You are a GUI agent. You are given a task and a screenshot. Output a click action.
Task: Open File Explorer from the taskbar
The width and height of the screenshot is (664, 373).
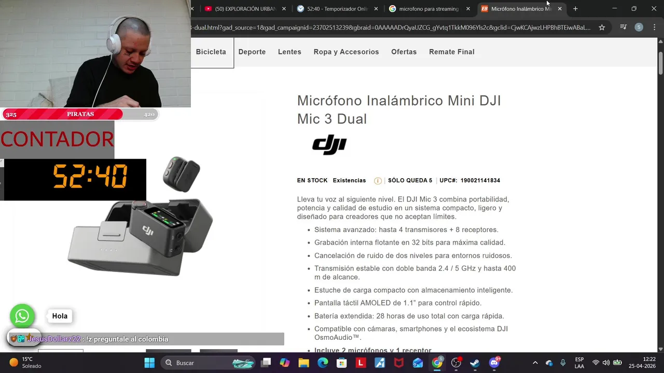click(x=303, y=363)
